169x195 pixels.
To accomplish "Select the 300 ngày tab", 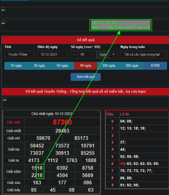I will [132, 66].
